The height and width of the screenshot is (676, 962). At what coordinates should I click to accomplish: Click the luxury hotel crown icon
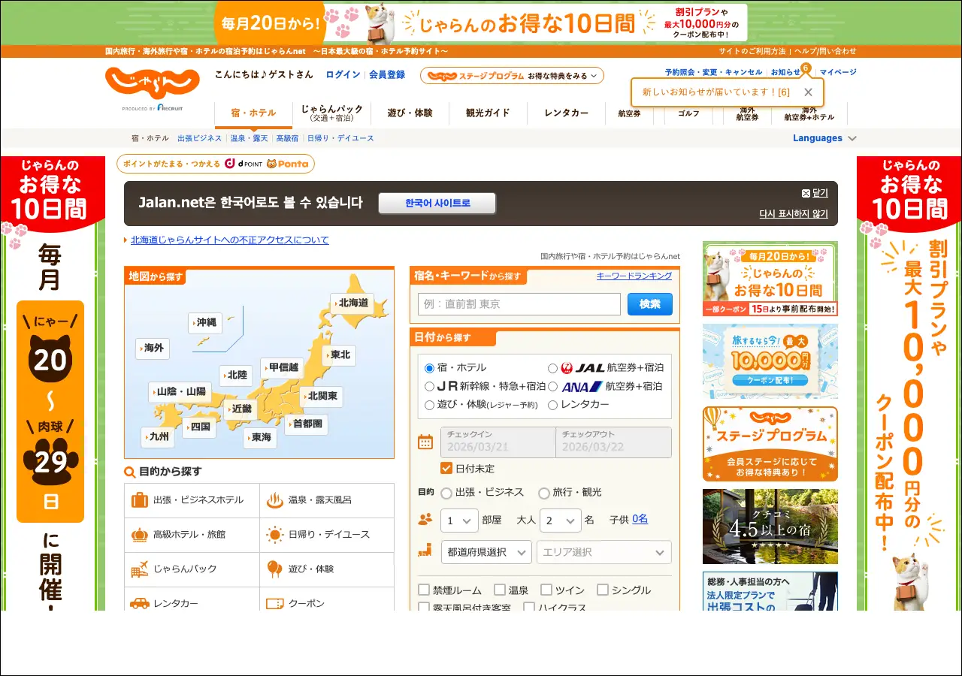point(139,535)
